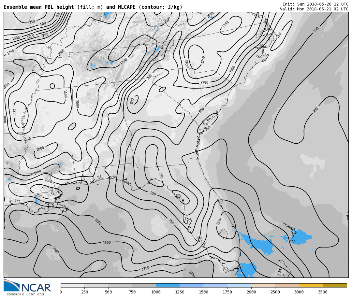Pick the golden yellow 3000–3500 colorbar segment
Screen dimensions: 352x298
pyautogui.click(x=311, y=285)
